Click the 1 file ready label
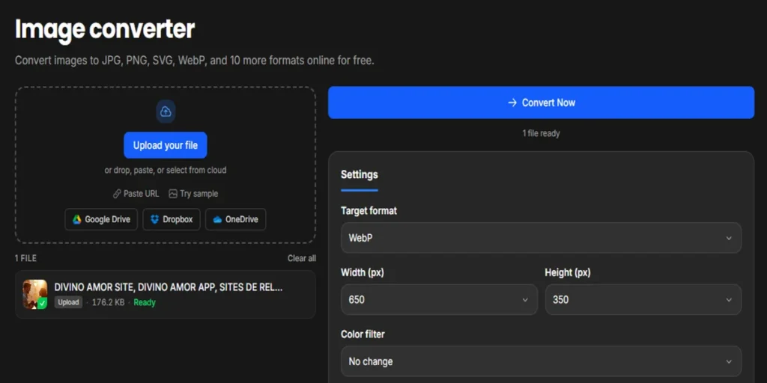This screenshot has width=767, height=383. tap(541, 133)
